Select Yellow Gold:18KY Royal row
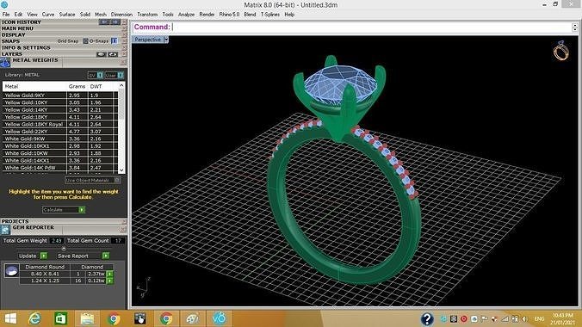Viewport: 582px width, 327px height. click(60, 124)
